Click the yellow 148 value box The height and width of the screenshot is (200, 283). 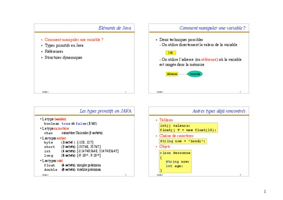(170, 52)
